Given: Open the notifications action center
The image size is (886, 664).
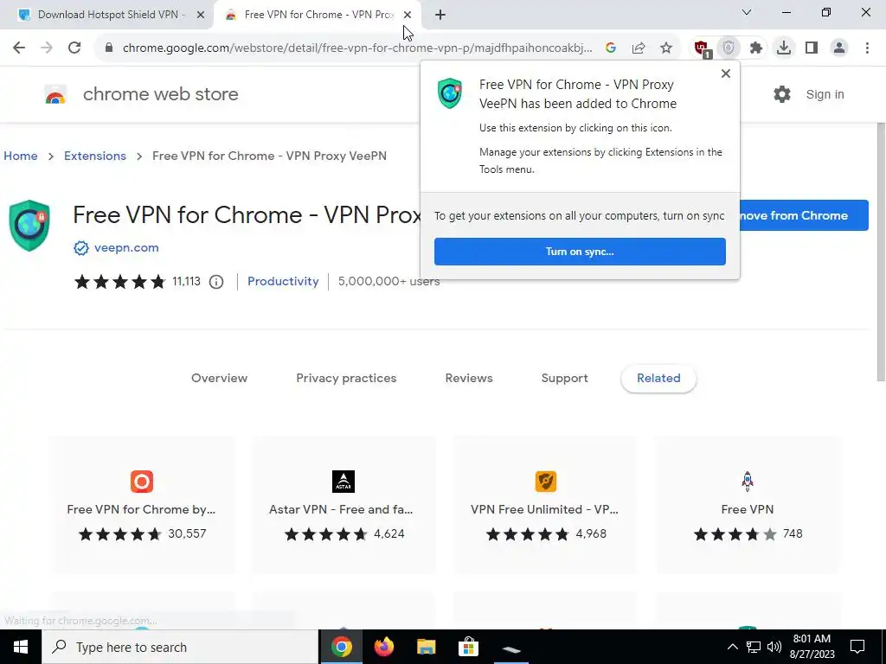Looking at the screenshot, I should [x=857, y=647].
